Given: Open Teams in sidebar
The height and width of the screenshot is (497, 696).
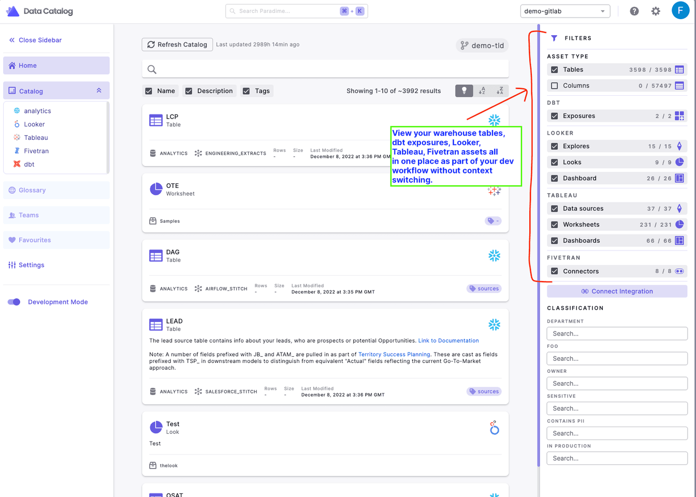Looking at the screenshot, I should tap(56, 215).
